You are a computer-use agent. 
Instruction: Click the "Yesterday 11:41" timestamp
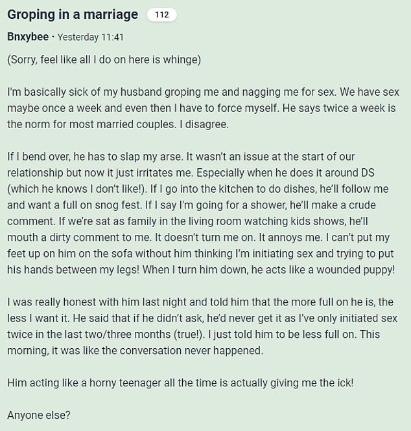(91, 37)
